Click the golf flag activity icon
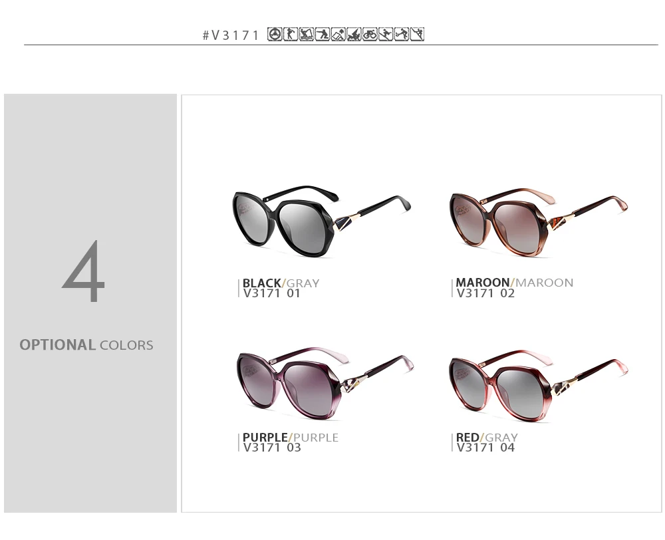Image resolution: width=665 pixels, height=540 pixels. (x=338, y=34)
